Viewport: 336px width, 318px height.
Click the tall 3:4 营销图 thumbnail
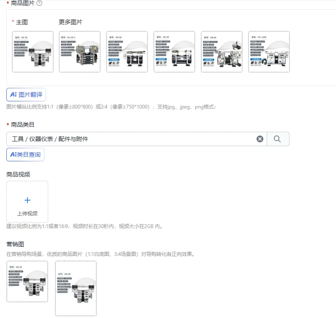(x=76, y=288)
